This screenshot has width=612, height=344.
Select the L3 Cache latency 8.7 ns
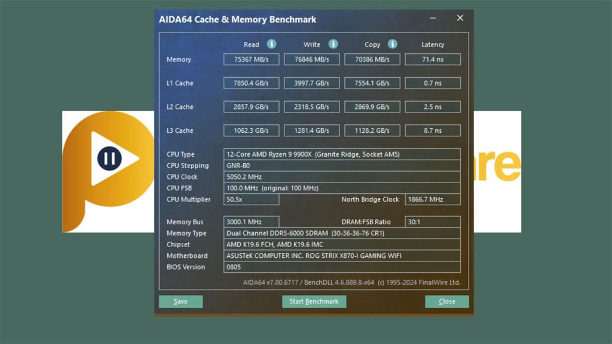click(433, 130)
